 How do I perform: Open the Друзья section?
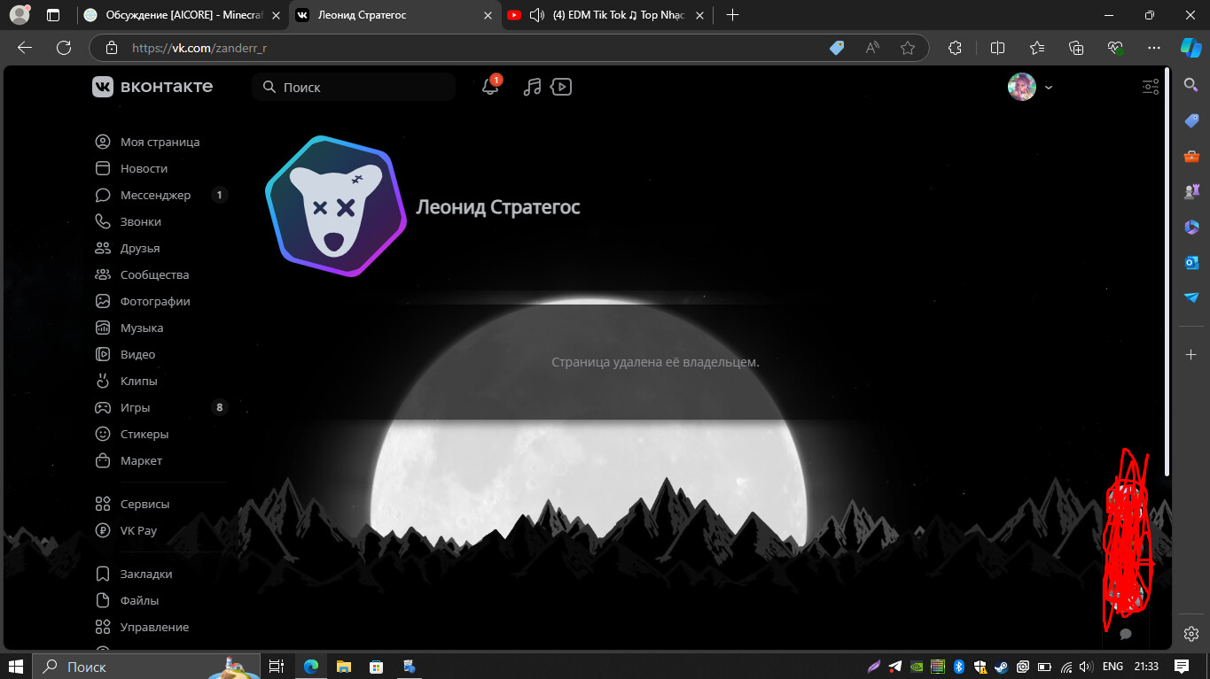(140, 248)
